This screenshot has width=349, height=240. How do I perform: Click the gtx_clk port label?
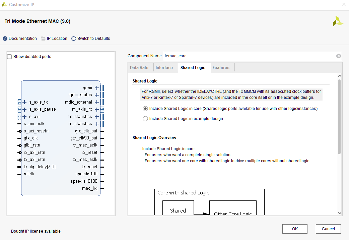[x=31, y=138]
